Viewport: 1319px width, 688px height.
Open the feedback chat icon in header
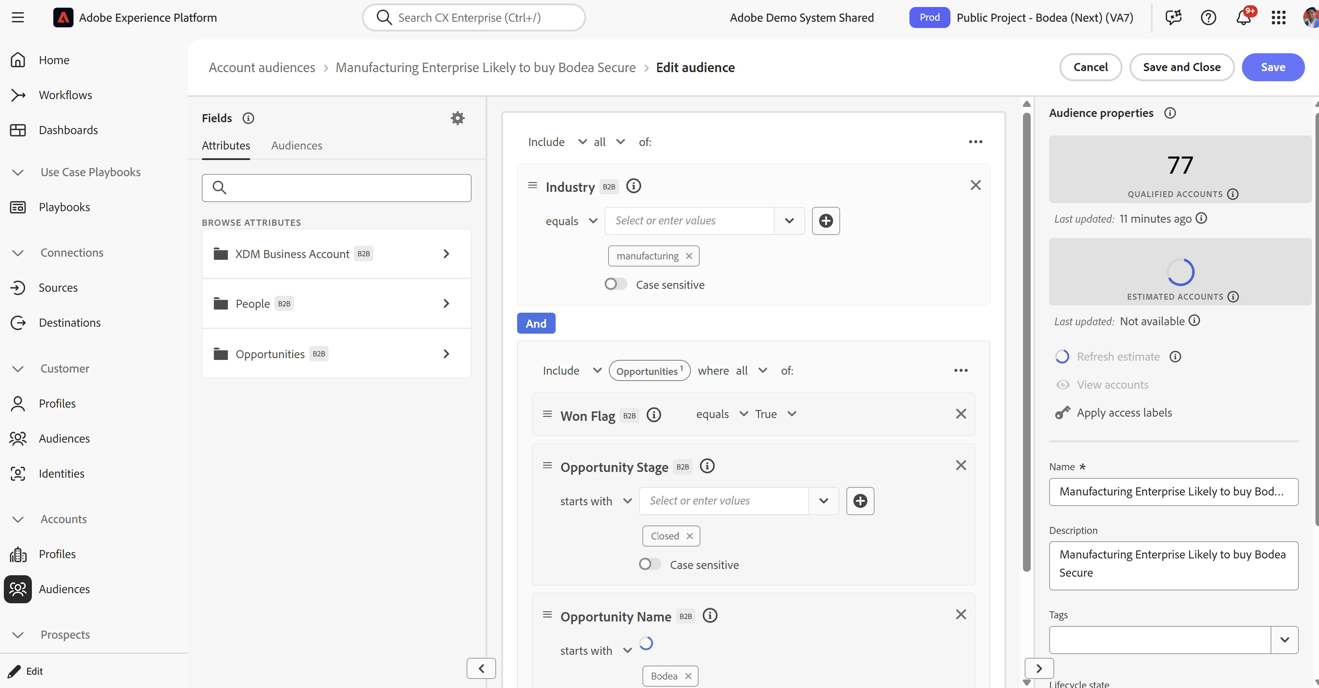pyautogui.click(x=1173, y=18)
